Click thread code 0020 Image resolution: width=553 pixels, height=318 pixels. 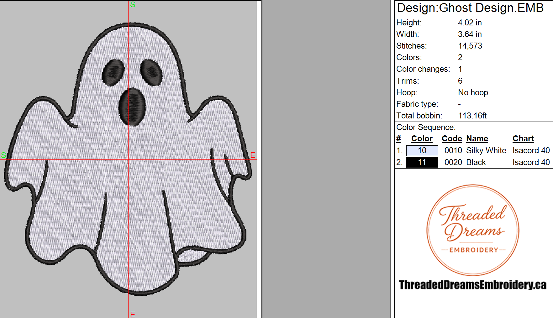(x=453, y=163)
